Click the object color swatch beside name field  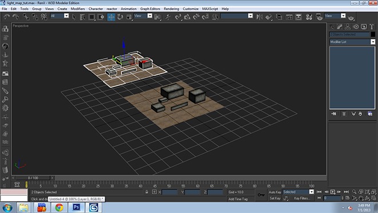tap(373, 34)
